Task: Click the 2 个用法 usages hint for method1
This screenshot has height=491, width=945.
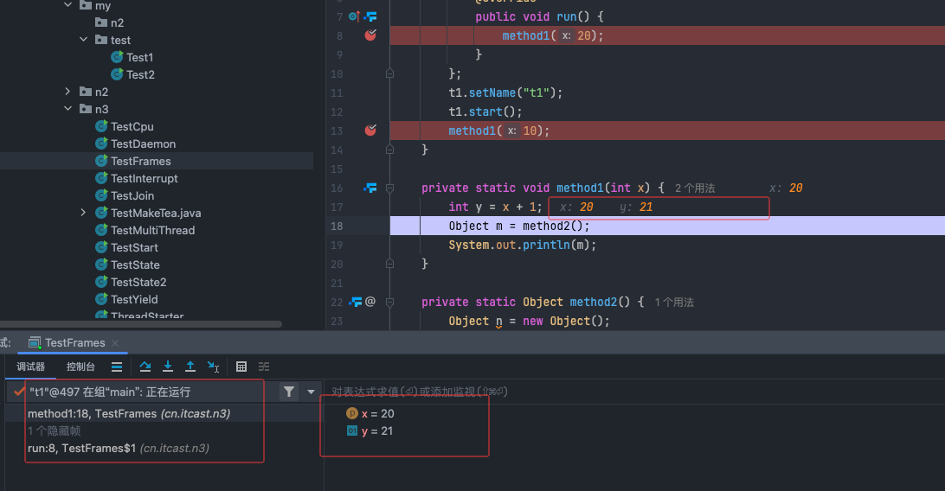Action: [694, 188]
